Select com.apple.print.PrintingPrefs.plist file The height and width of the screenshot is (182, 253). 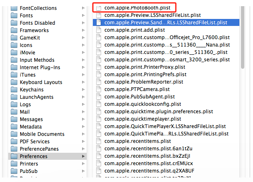[x=145, y=75]
